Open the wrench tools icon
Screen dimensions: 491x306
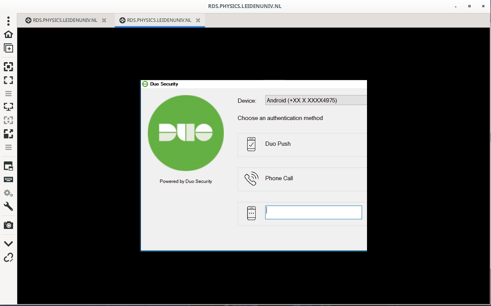(x=8, y=206)
